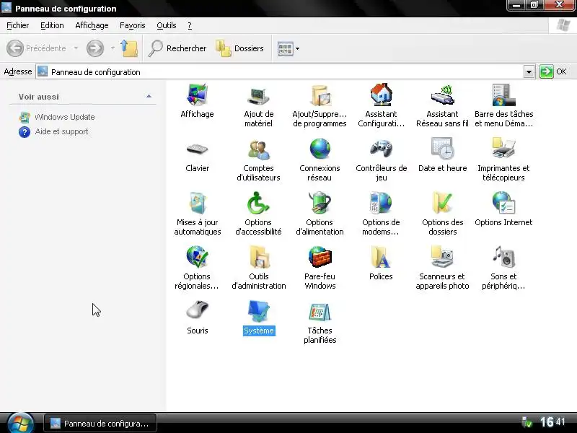Open the Outils menu
This screenshot has height=433, width=577.
(x=167, y=25)
